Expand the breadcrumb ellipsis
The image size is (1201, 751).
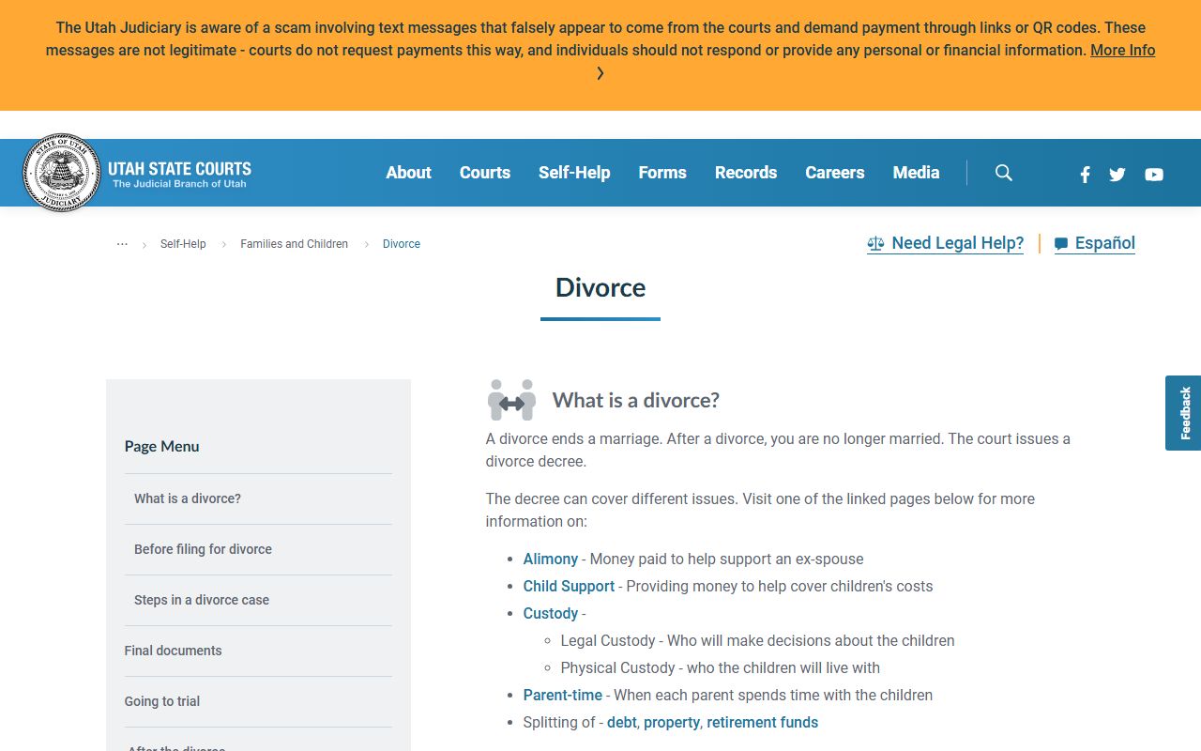click(x=122, y=243)
